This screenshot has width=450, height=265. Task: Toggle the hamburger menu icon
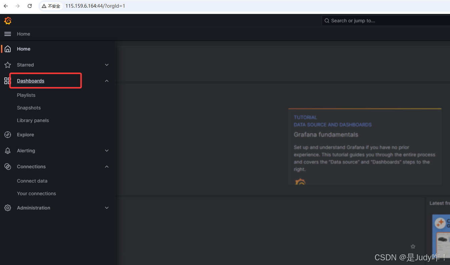pos(7,34)
